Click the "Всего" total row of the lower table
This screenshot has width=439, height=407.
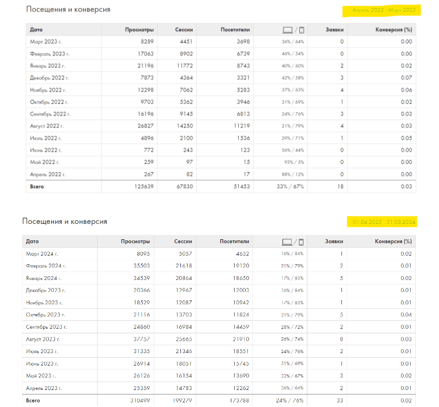(33, 401)
